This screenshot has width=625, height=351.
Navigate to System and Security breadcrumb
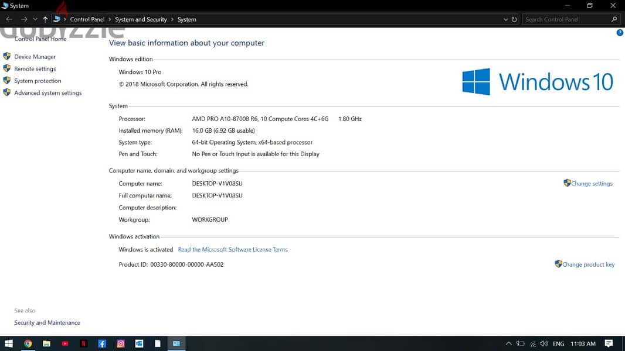(x=141, y=19)
